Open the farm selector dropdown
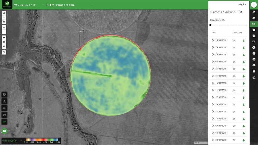Viewport: 258px width, 145px height. 29,5
